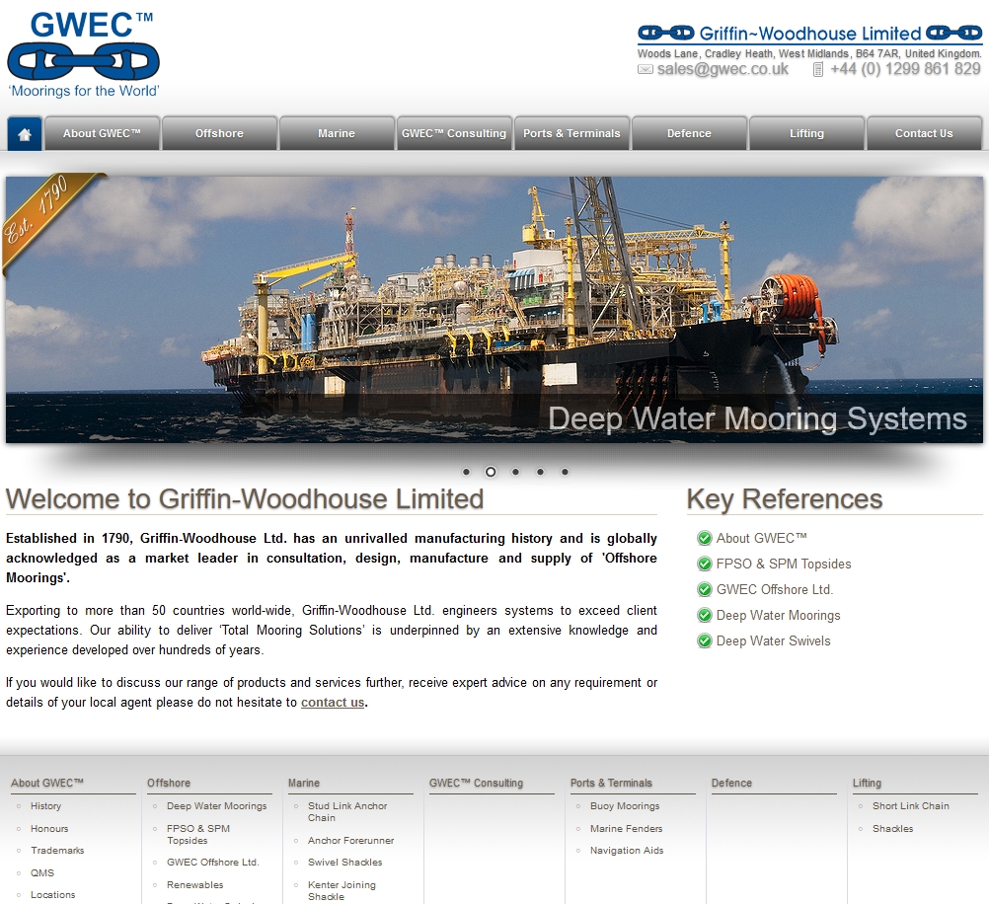
Task: Open the Marine Fenders footer link
Action: click(627, 829)
